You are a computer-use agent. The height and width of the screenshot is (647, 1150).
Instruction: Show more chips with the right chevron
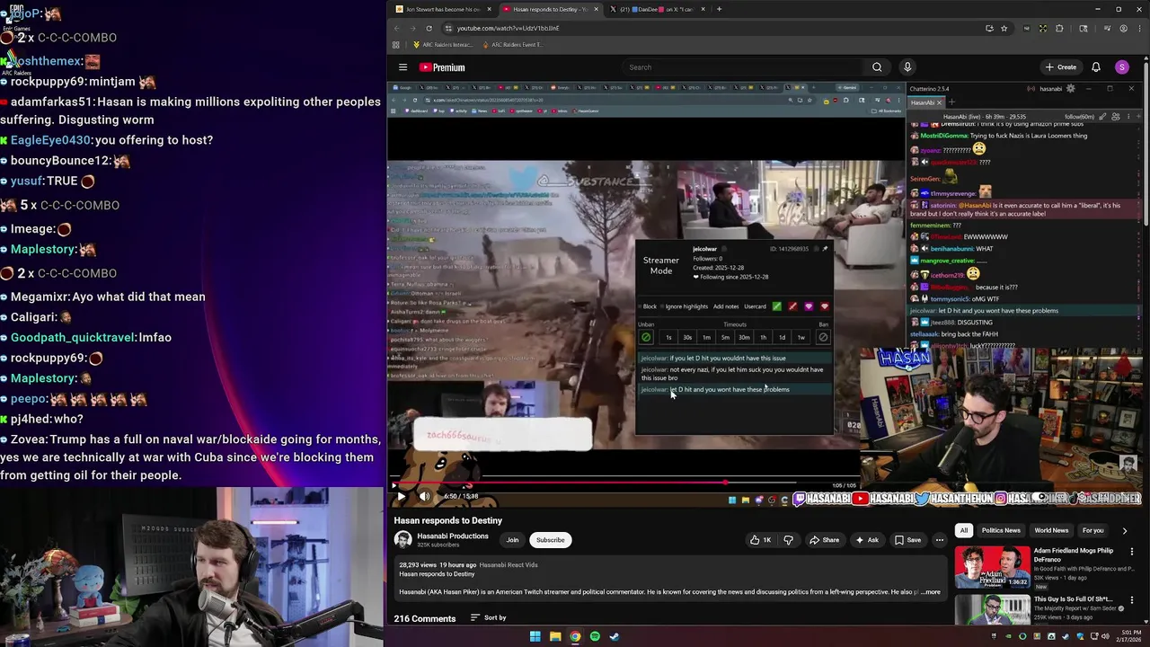[1125, 530]
